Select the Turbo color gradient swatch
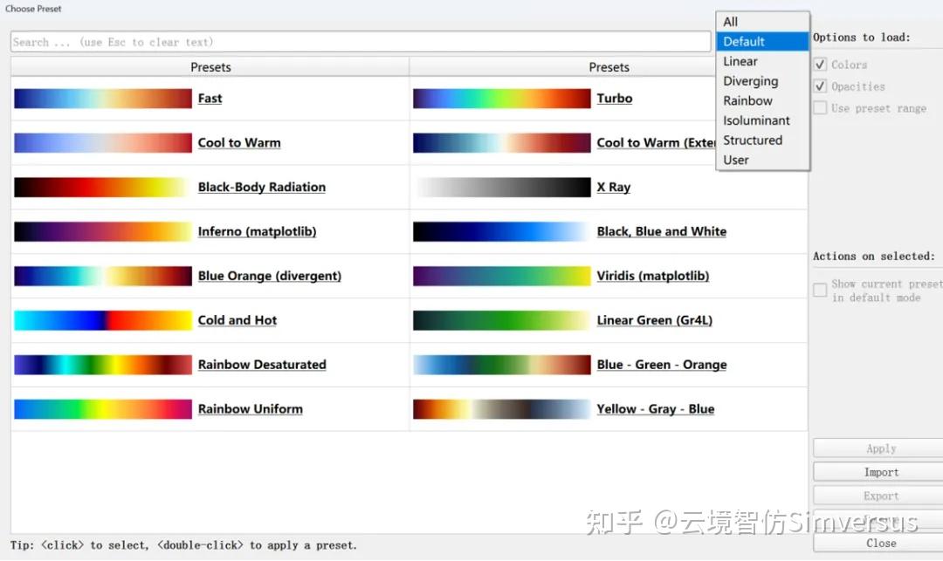 [x=502, y=99]
